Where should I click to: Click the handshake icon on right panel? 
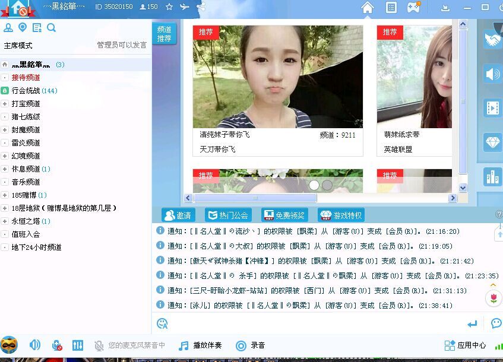[492, 40]
